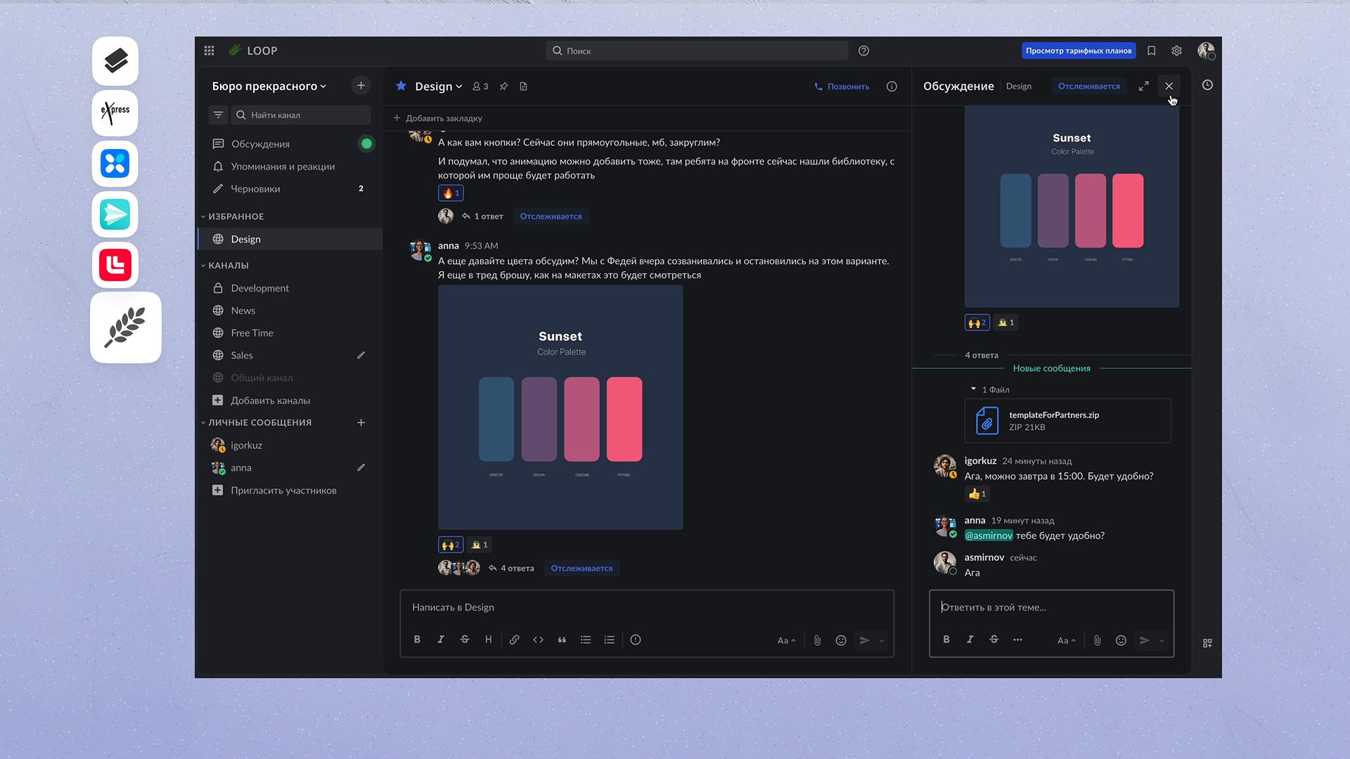The width and height of the screenshot is (1350, 759).
Task: Open the Sunset color palette image in channel
Action: tap(560, 407)
